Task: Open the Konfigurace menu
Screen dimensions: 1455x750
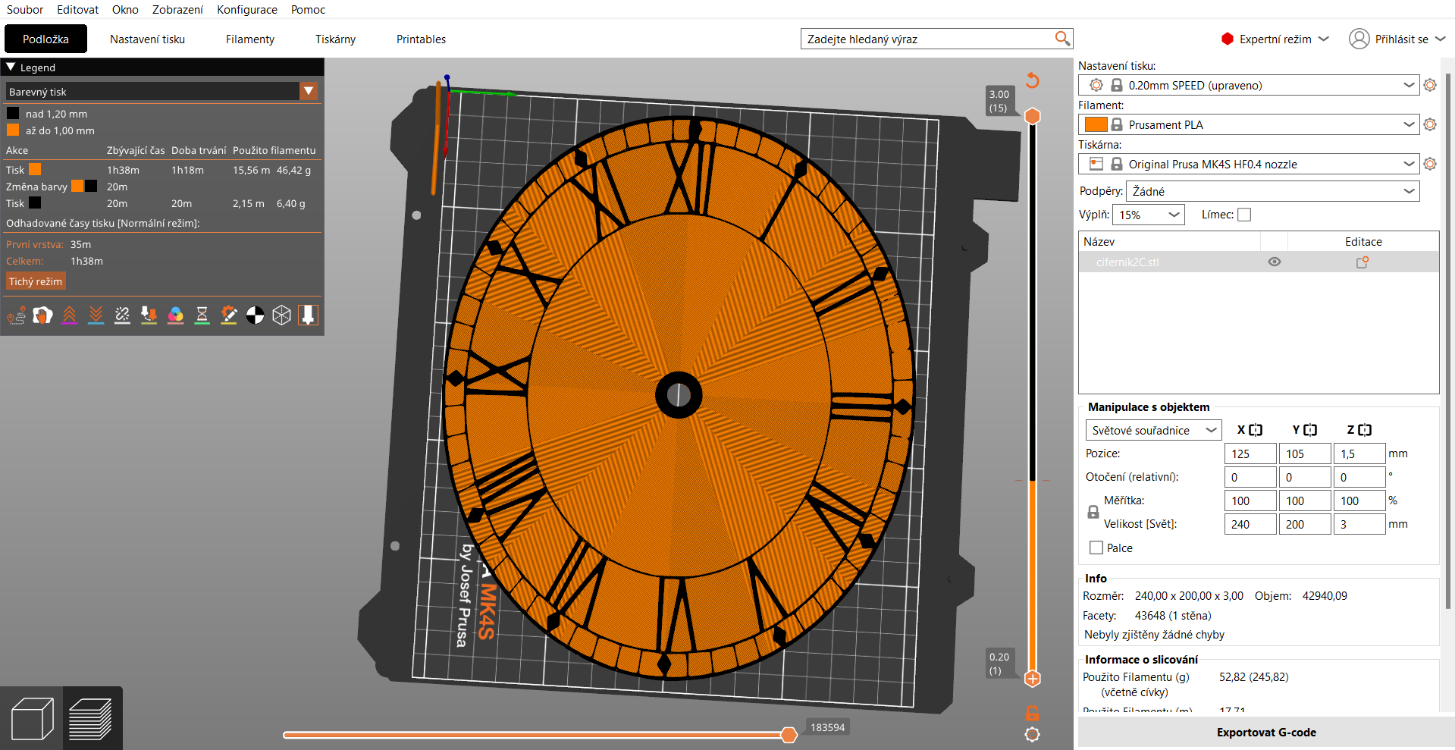Action: (247, 10)
